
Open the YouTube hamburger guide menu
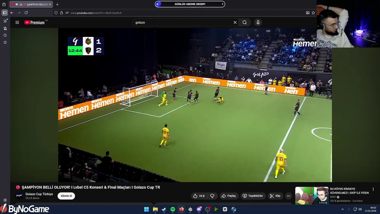[17, 22]
